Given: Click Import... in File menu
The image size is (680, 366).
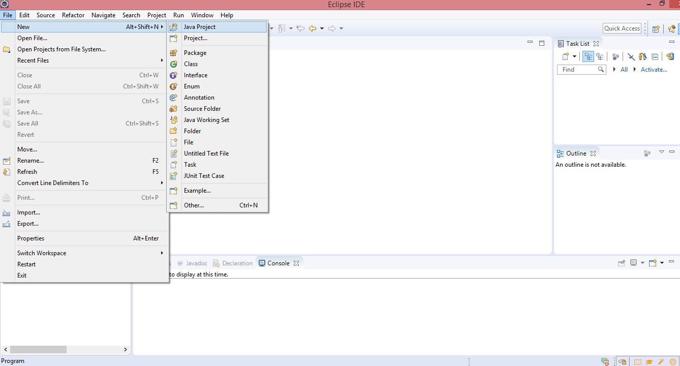Looking at the screenshot, I should tap(85, 212).
